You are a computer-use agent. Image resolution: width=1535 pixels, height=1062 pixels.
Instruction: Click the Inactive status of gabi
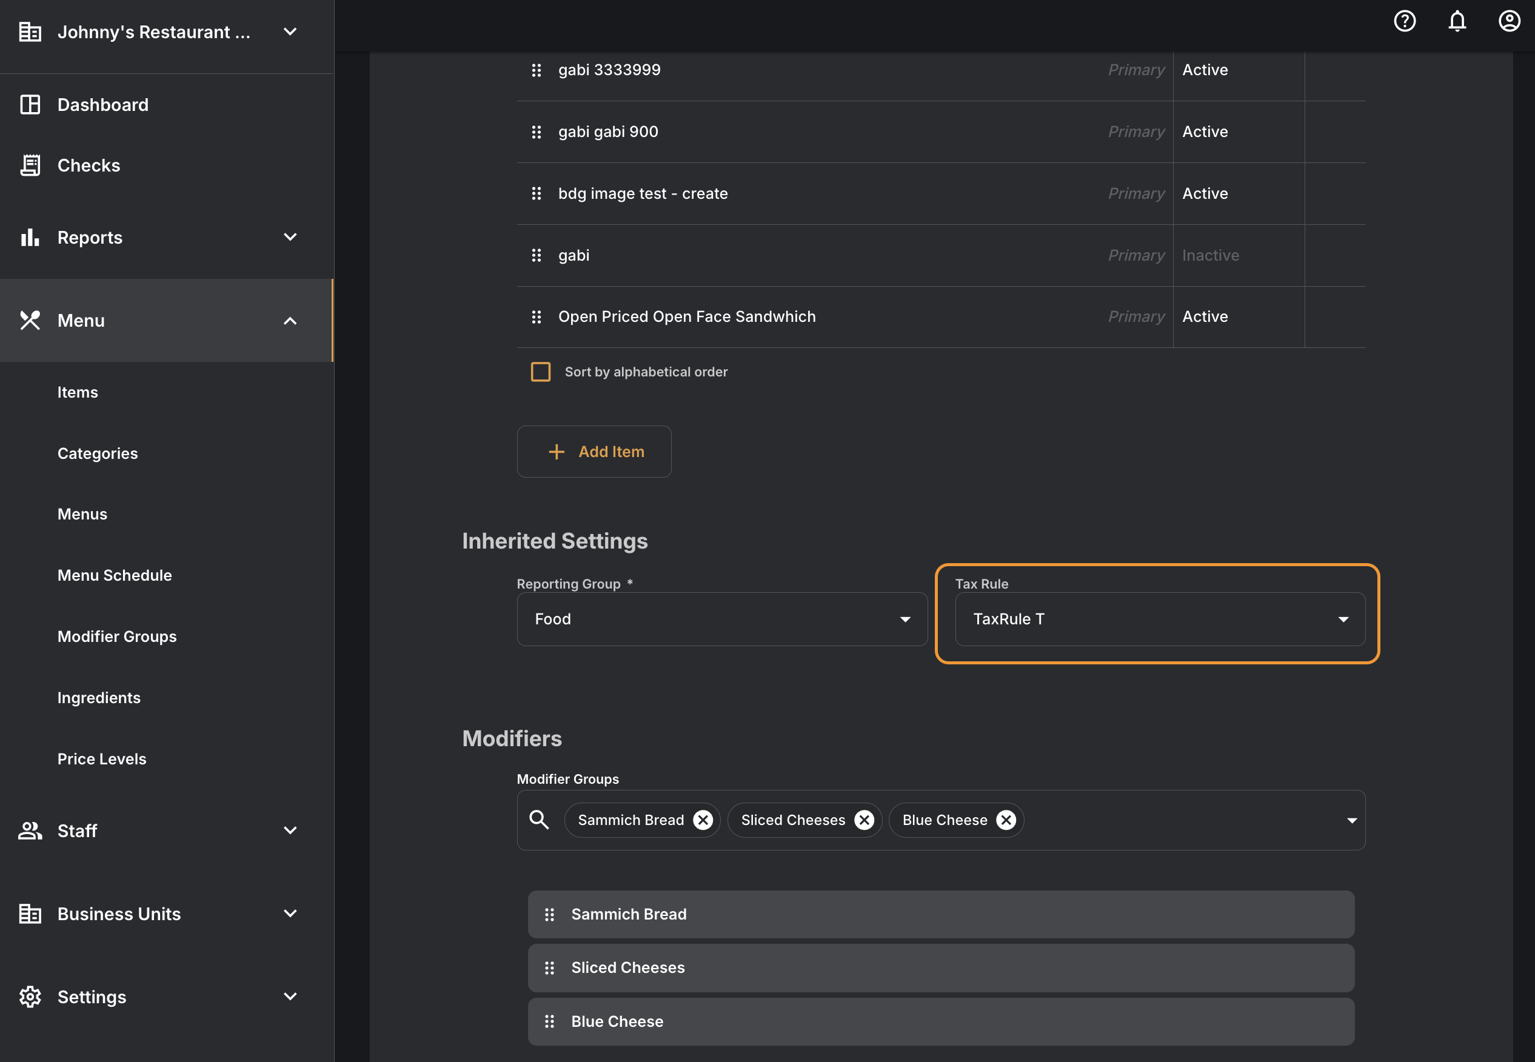click(x=1210, y=256)
